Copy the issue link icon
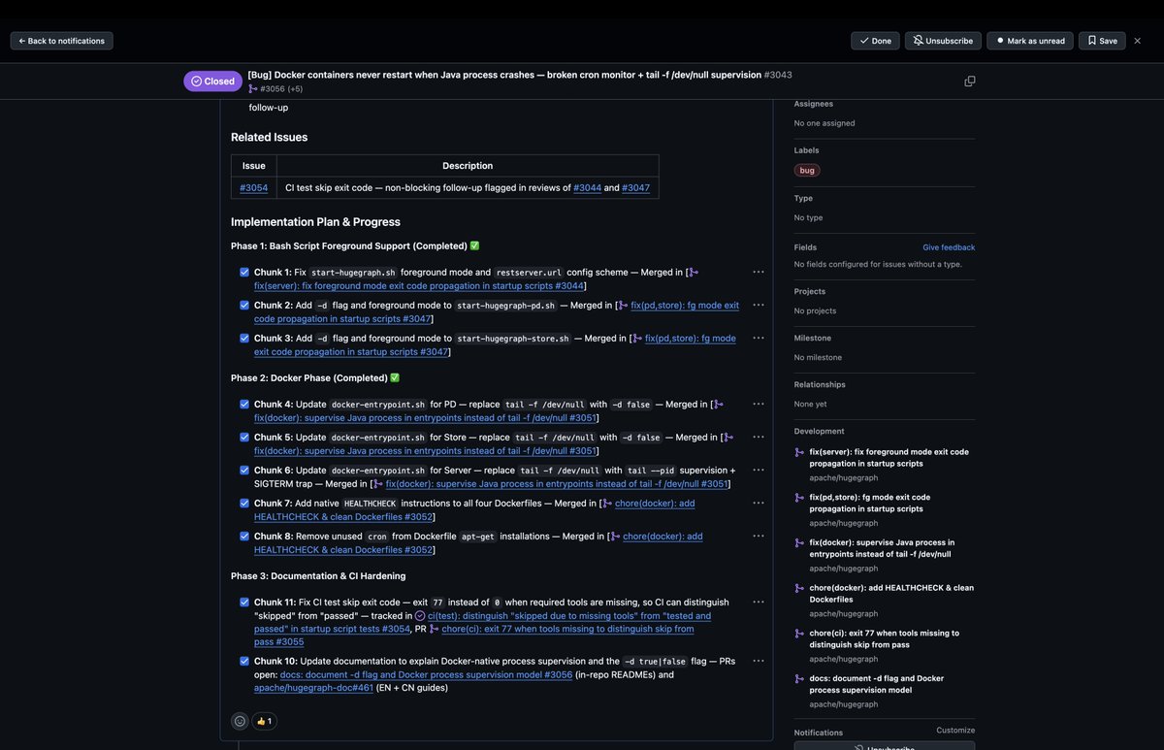Viewport: 1164px width, 750px height. (970, 82)
